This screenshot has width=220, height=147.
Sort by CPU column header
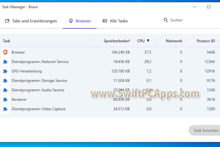pyautogui.click(x=141, y=41)
